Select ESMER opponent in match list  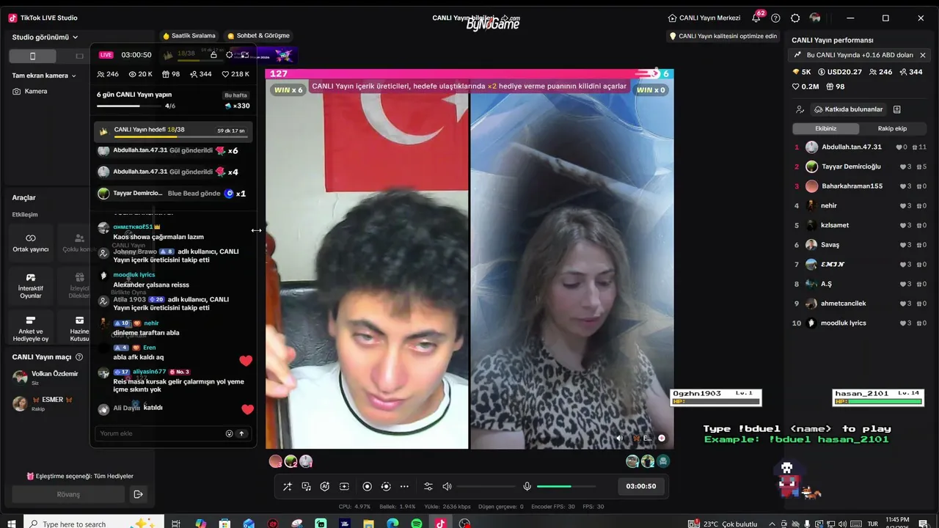point(43,403)
